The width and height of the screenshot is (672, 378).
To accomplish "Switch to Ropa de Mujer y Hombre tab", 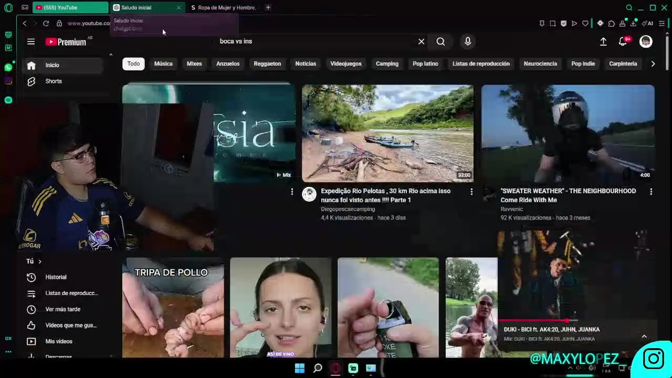I will point(224,7).
